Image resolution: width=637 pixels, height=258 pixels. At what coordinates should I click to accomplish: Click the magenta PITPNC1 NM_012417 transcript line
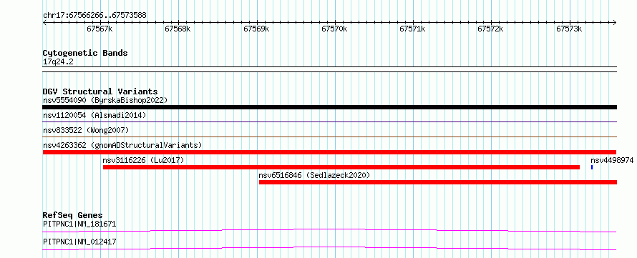329,248
